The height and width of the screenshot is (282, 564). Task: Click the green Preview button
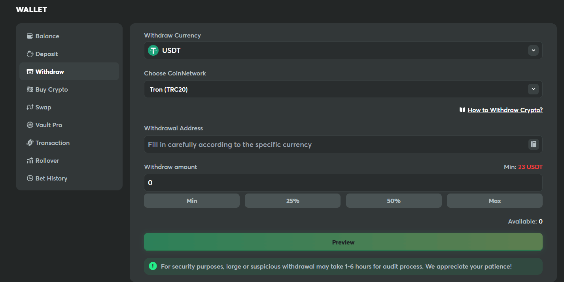[x=343, y=242]
